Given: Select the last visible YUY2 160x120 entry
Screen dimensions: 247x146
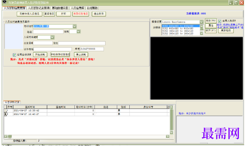Looking at the screenshot, I should click(181, 33).
